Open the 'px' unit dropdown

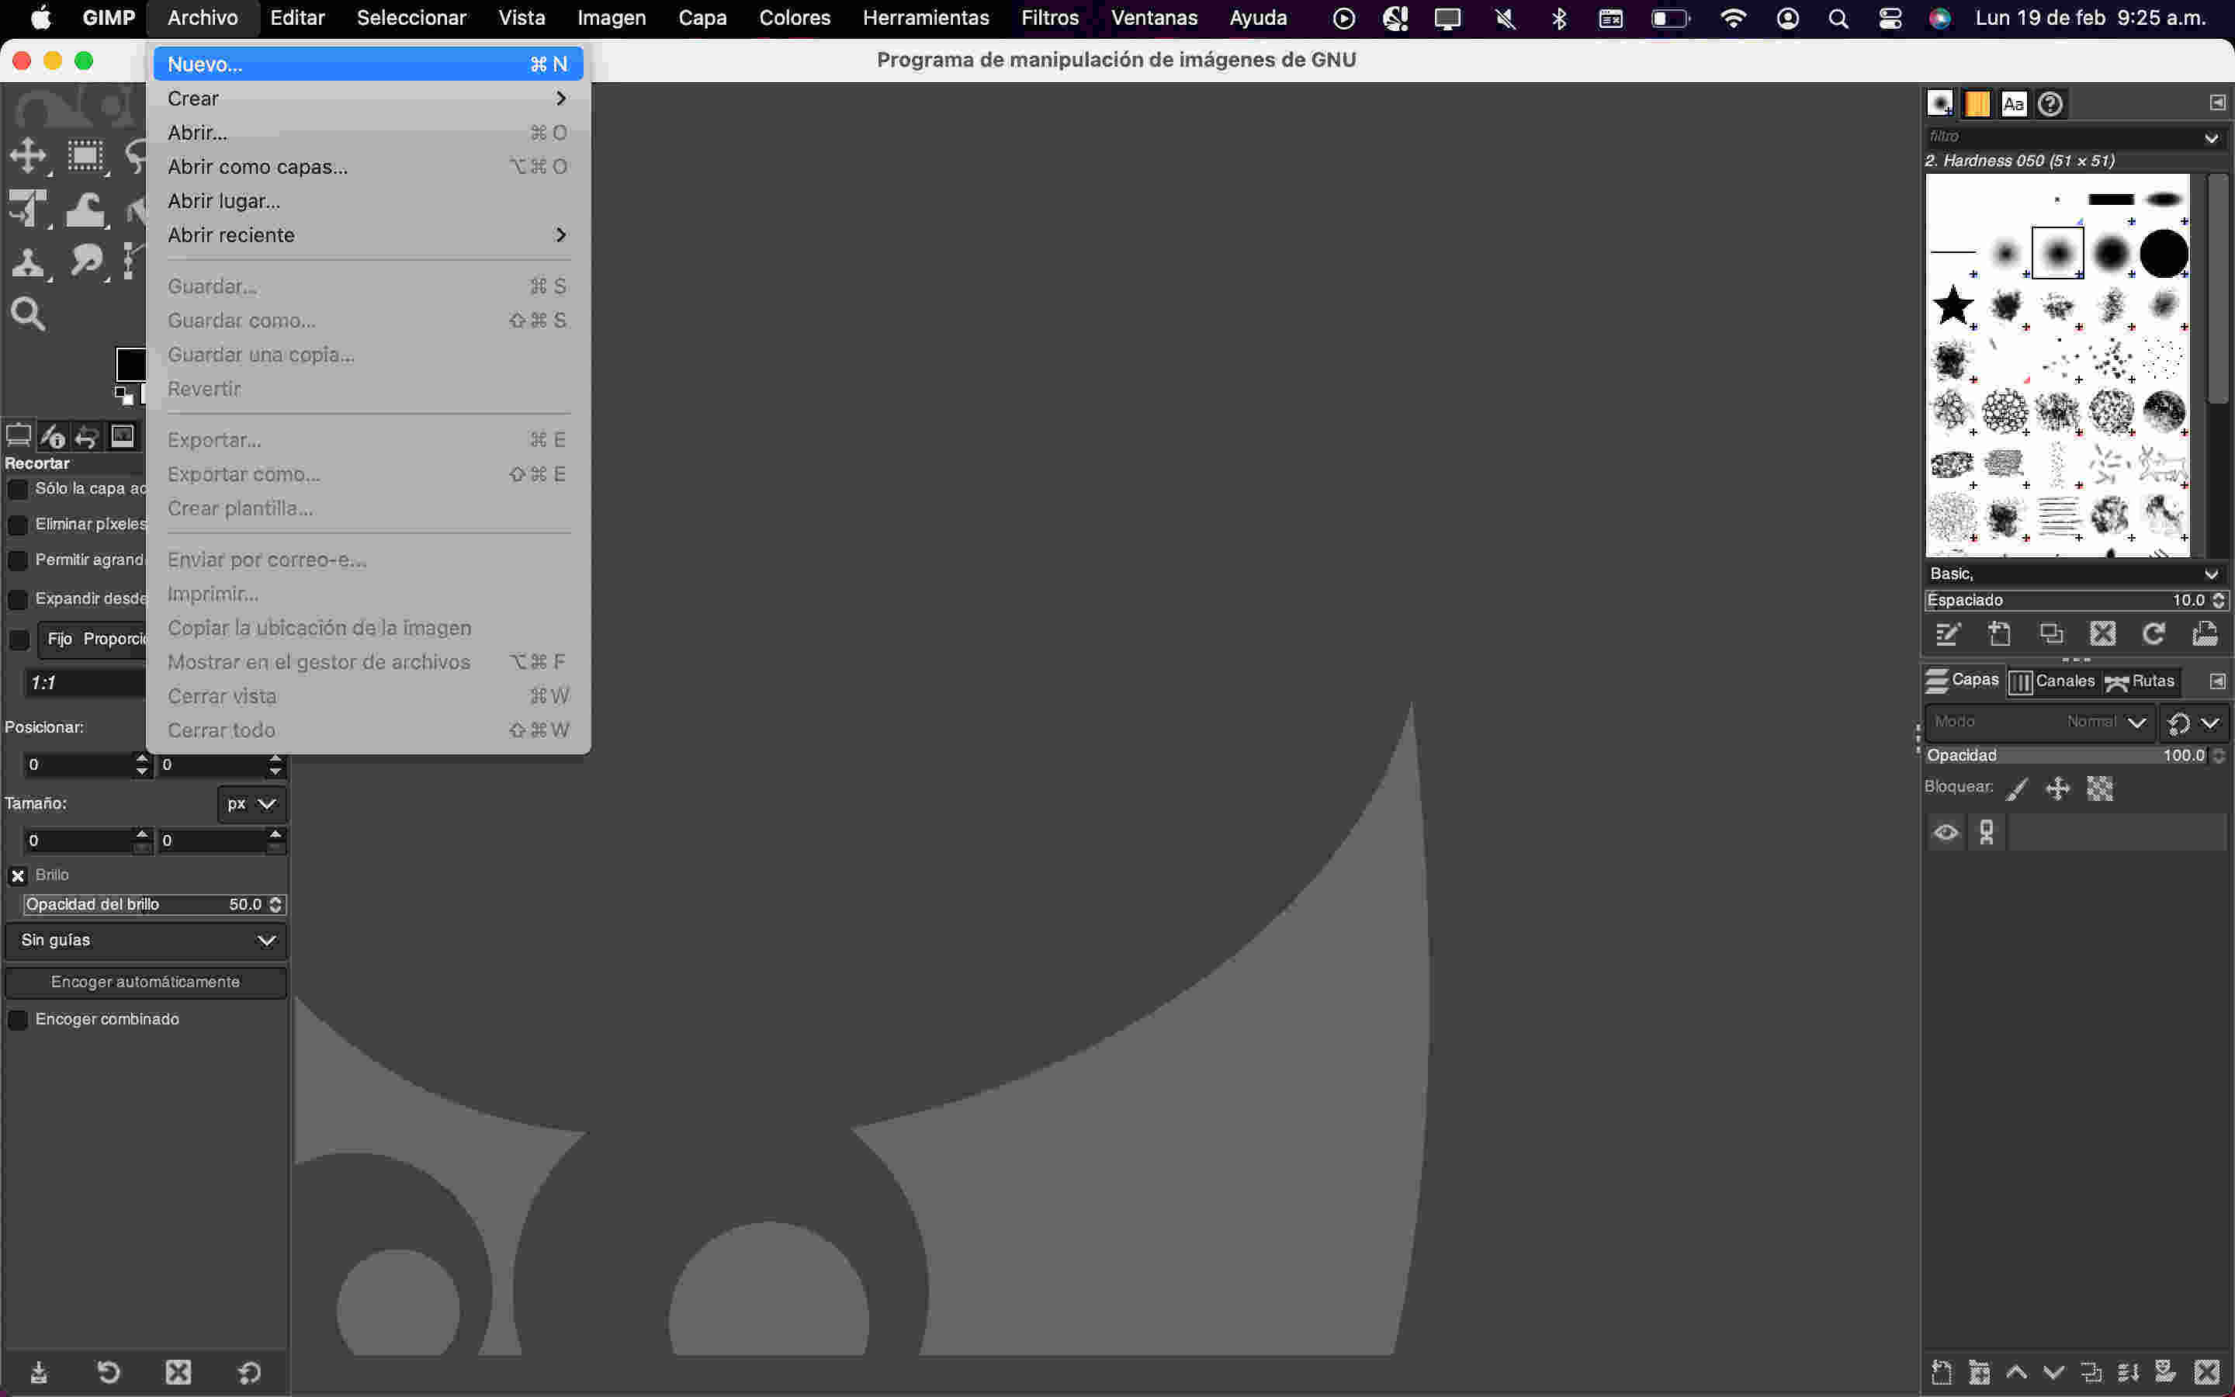click(x=251, y=804)
